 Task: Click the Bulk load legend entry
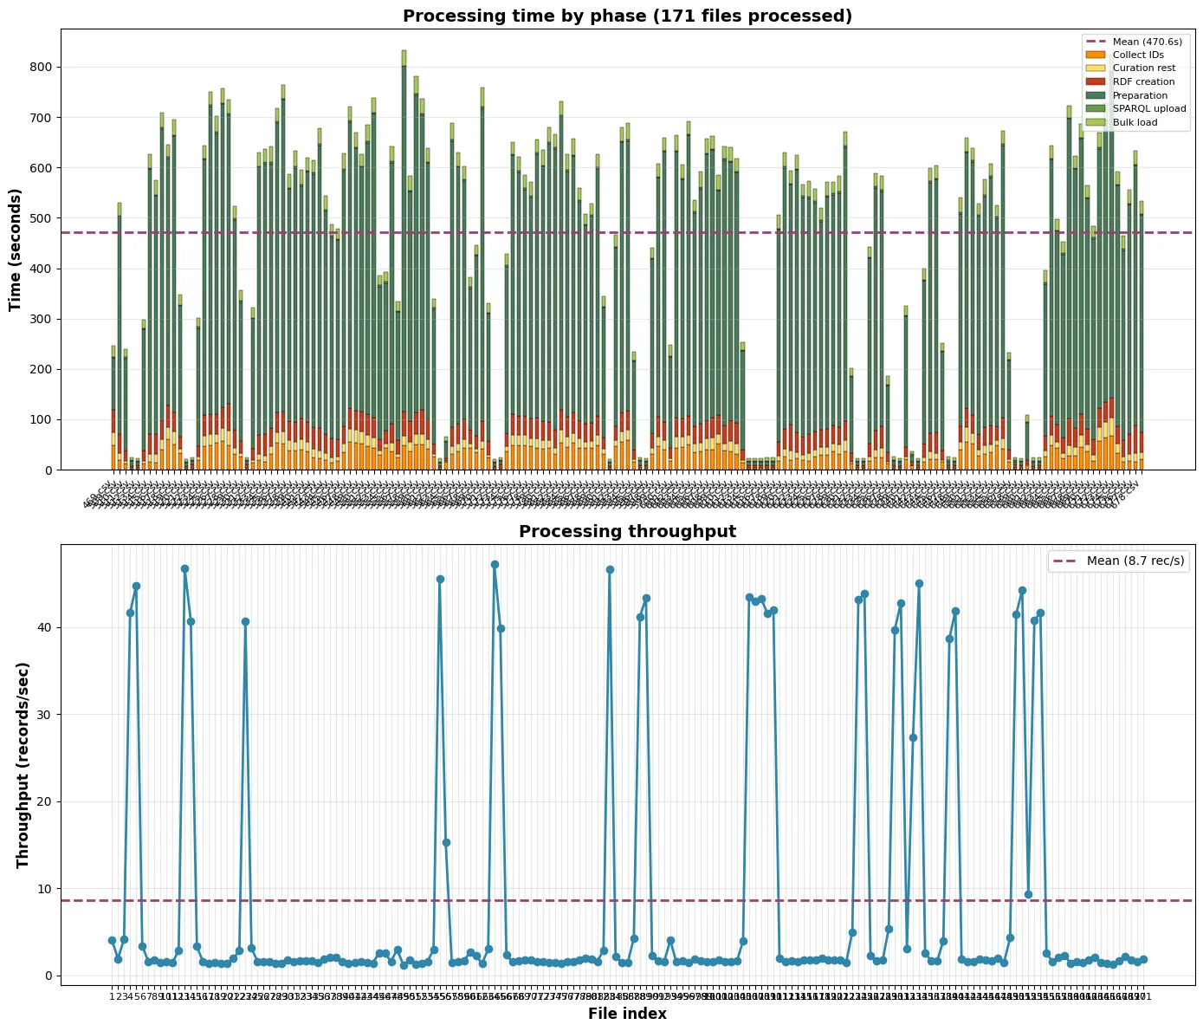pyautogui.click(x=1135, y=123)
